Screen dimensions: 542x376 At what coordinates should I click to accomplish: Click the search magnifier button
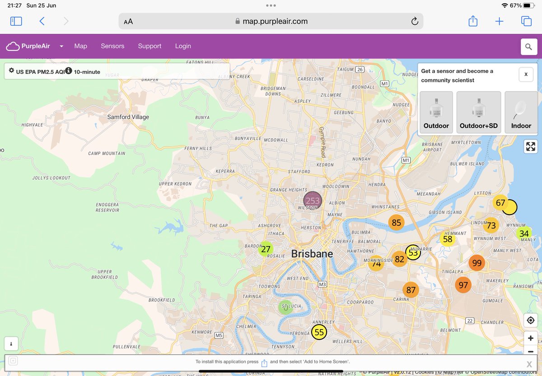click(529, 46)
